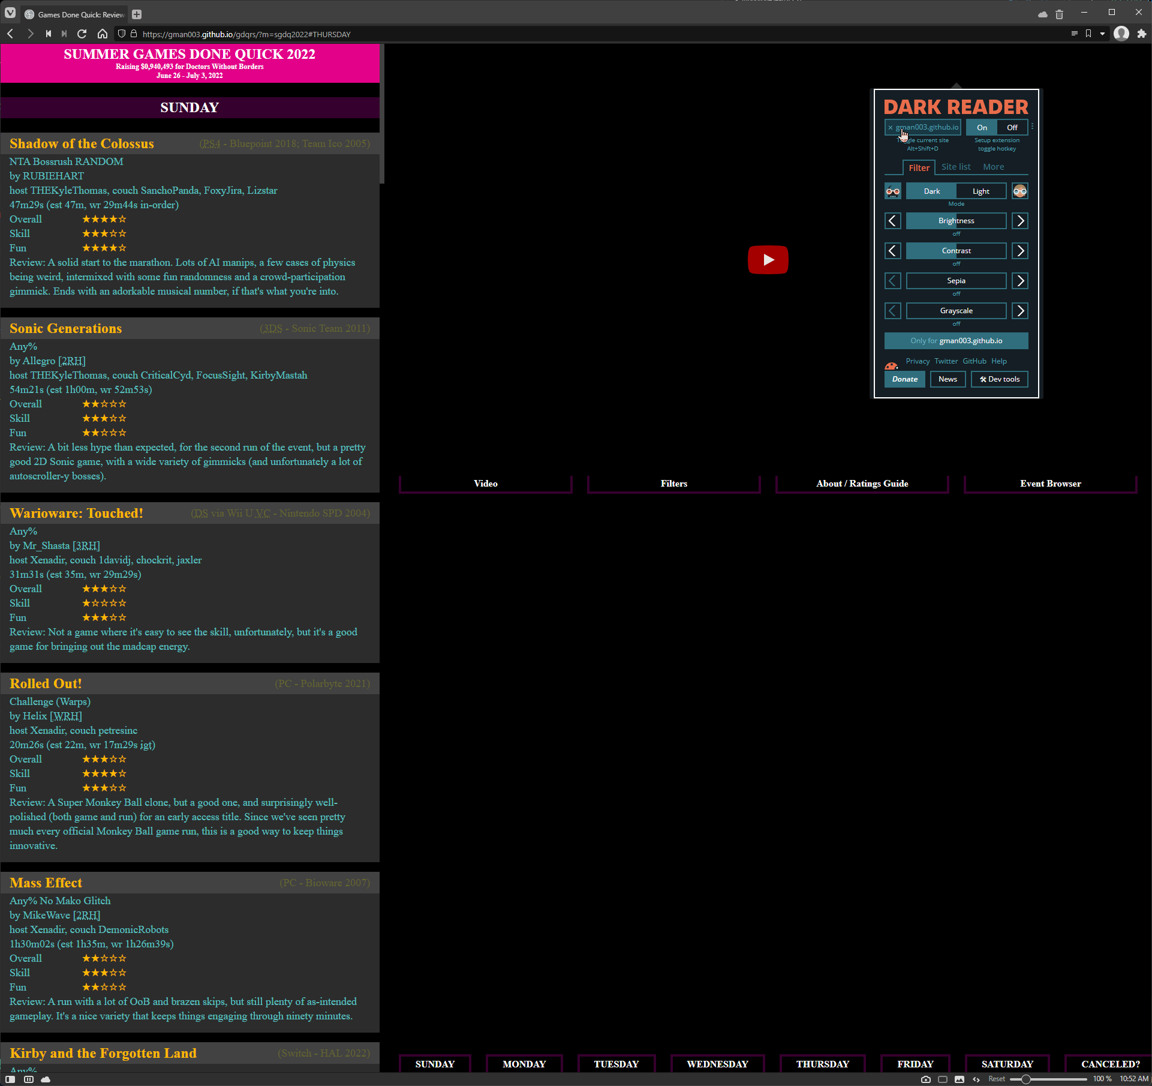
Task: Switch Dark Reader to Off
Action: click(x=1012, y=127)
